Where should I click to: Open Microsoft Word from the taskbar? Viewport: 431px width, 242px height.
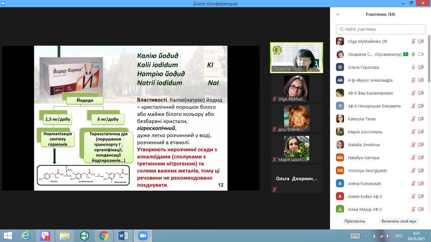(123, 235)
